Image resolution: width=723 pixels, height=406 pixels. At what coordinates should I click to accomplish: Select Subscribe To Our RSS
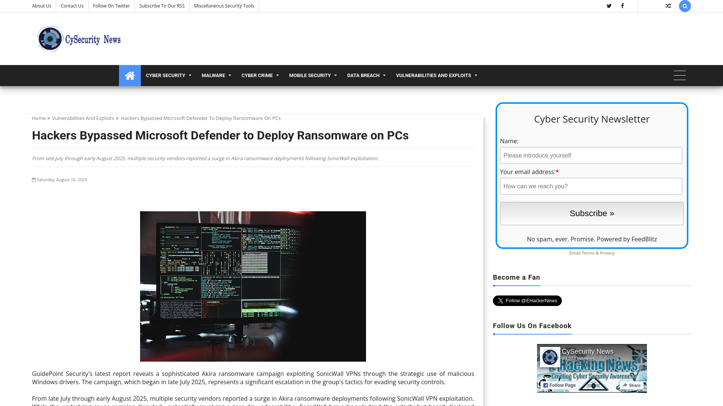click(162, 6)
